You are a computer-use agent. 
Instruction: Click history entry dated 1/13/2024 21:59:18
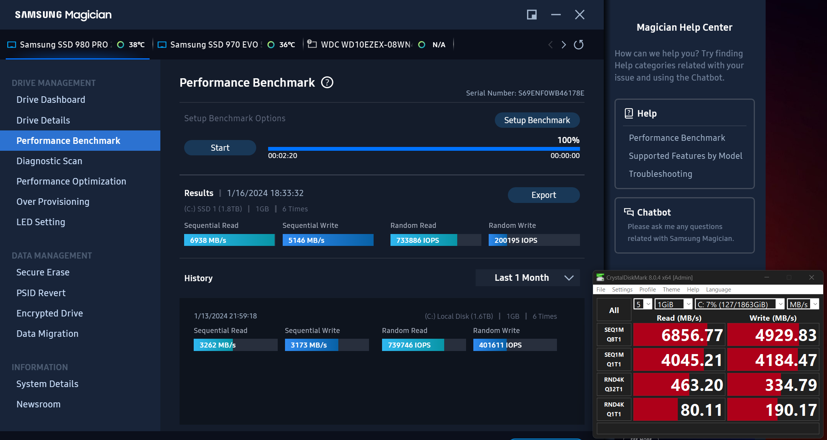click(226, 316)
